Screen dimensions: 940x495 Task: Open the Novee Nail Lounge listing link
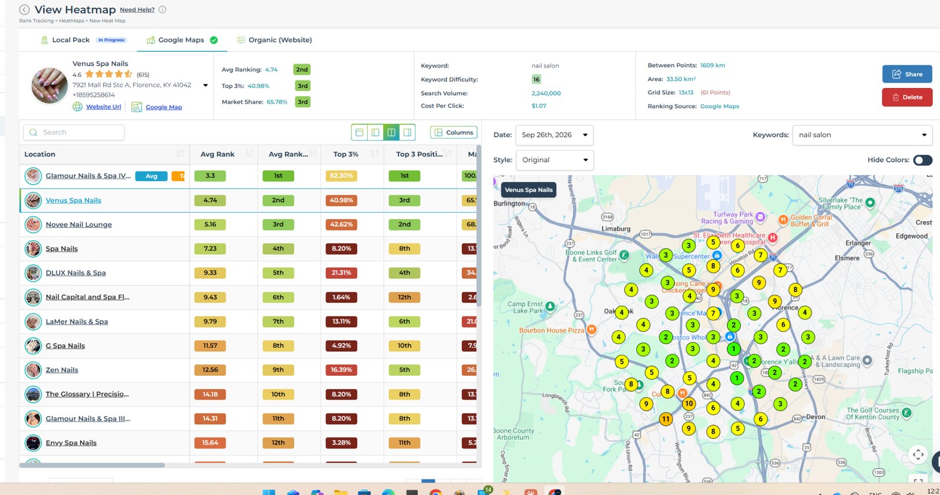79,224
